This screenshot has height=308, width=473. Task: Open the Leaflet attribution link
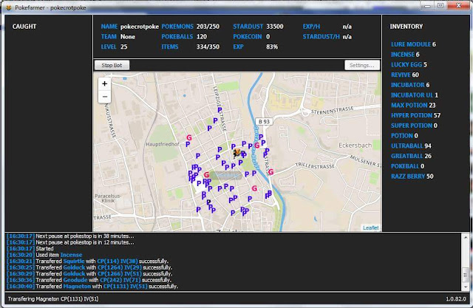pyautogui.click(x=371, y=227)
